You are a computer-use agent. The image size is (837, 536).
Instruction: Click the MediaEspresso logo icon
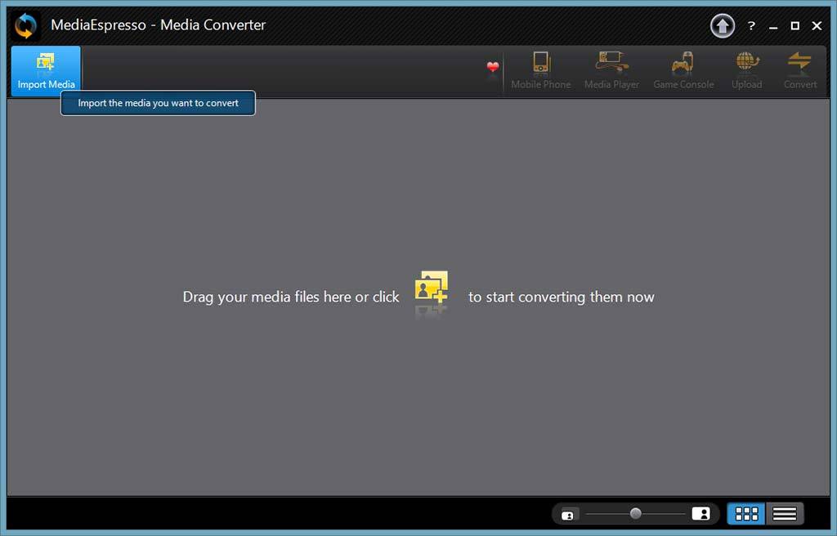click(25, 25)
